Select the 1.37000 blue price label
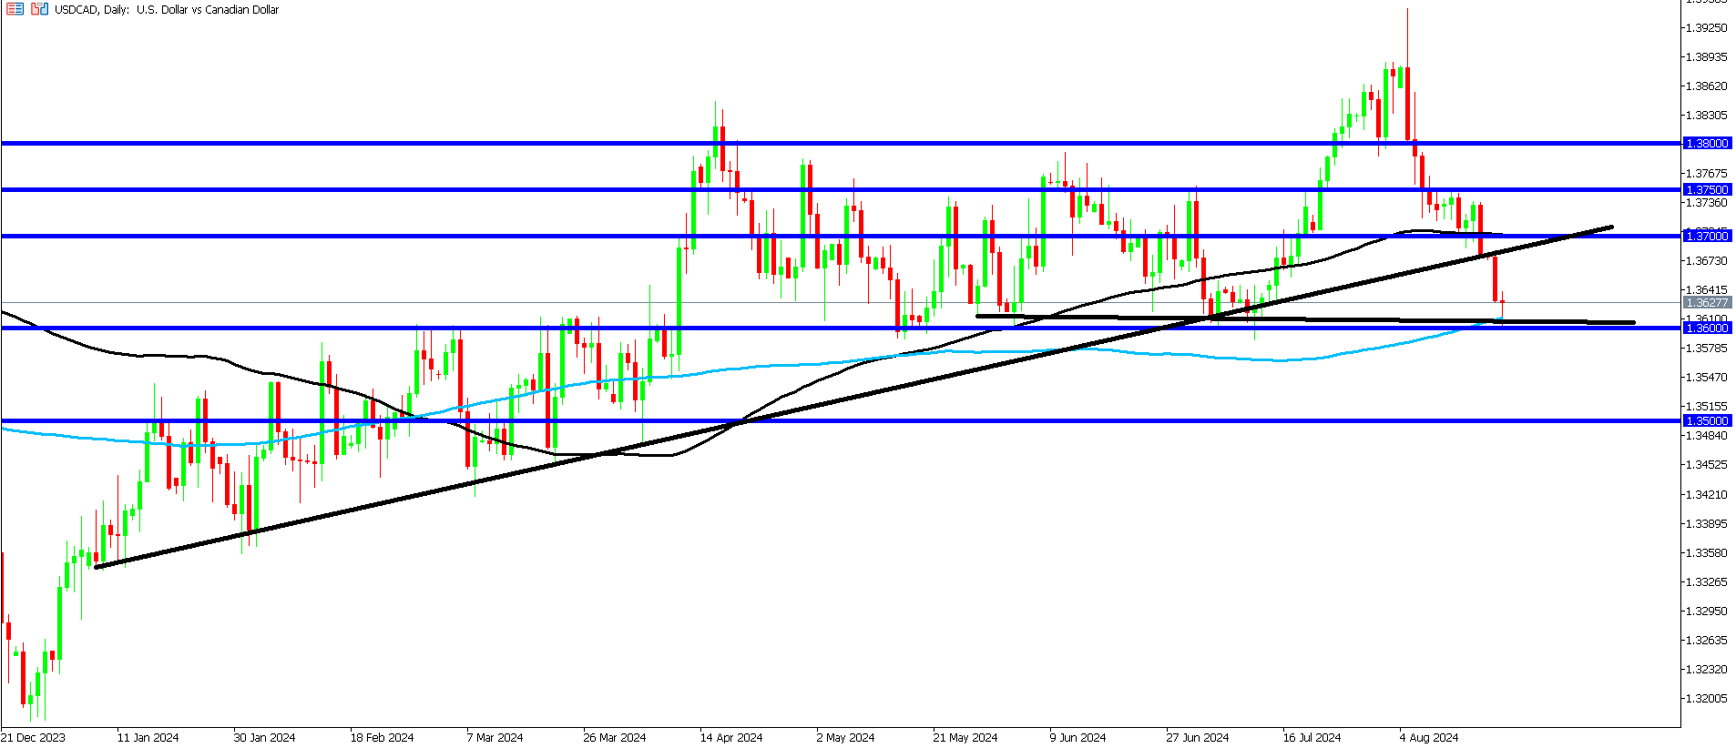 click(1707, 237)
